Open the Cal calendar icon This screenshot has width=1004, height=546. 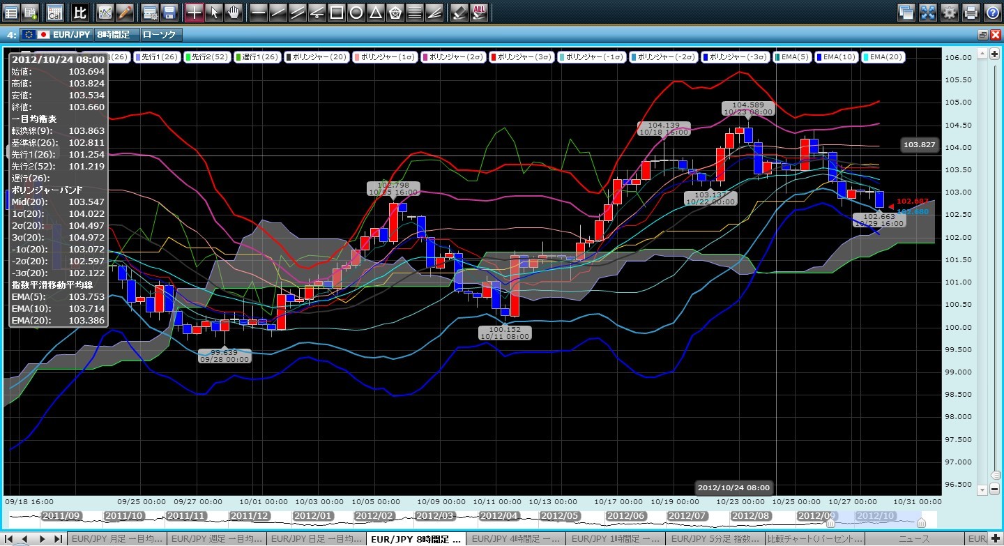pos(54,12)
